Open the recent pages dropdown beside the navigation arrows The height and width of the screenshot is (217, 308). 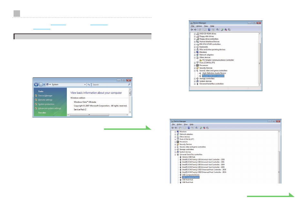tap(44, 84)
